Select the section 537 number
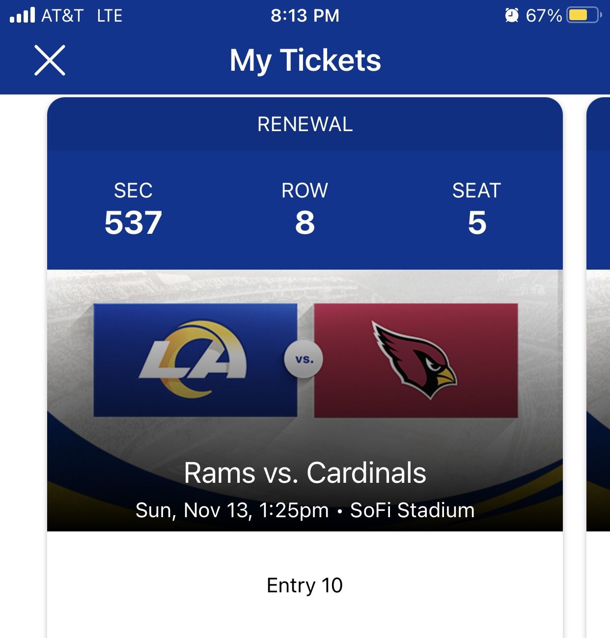This screenshot has height=638, width=610. 133,222
